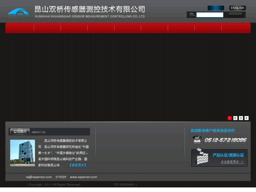Focus the white search input field
The height and width of the screenshot is (192, 256).
(x=210, y=15)
